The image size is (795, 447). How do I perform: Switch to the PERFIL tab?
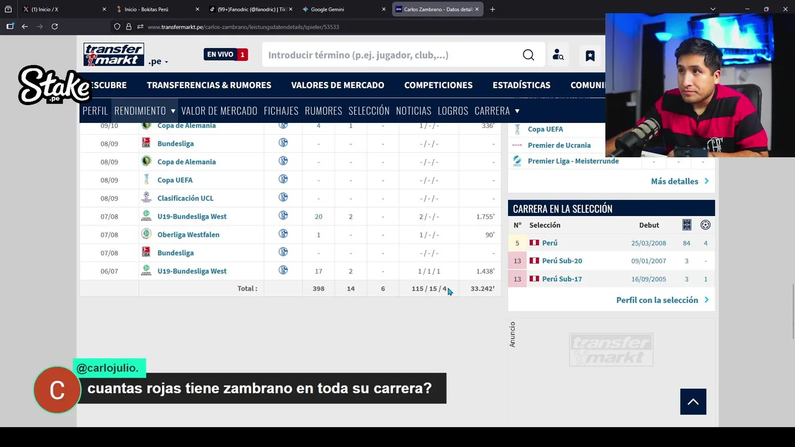tap(95, 111)
